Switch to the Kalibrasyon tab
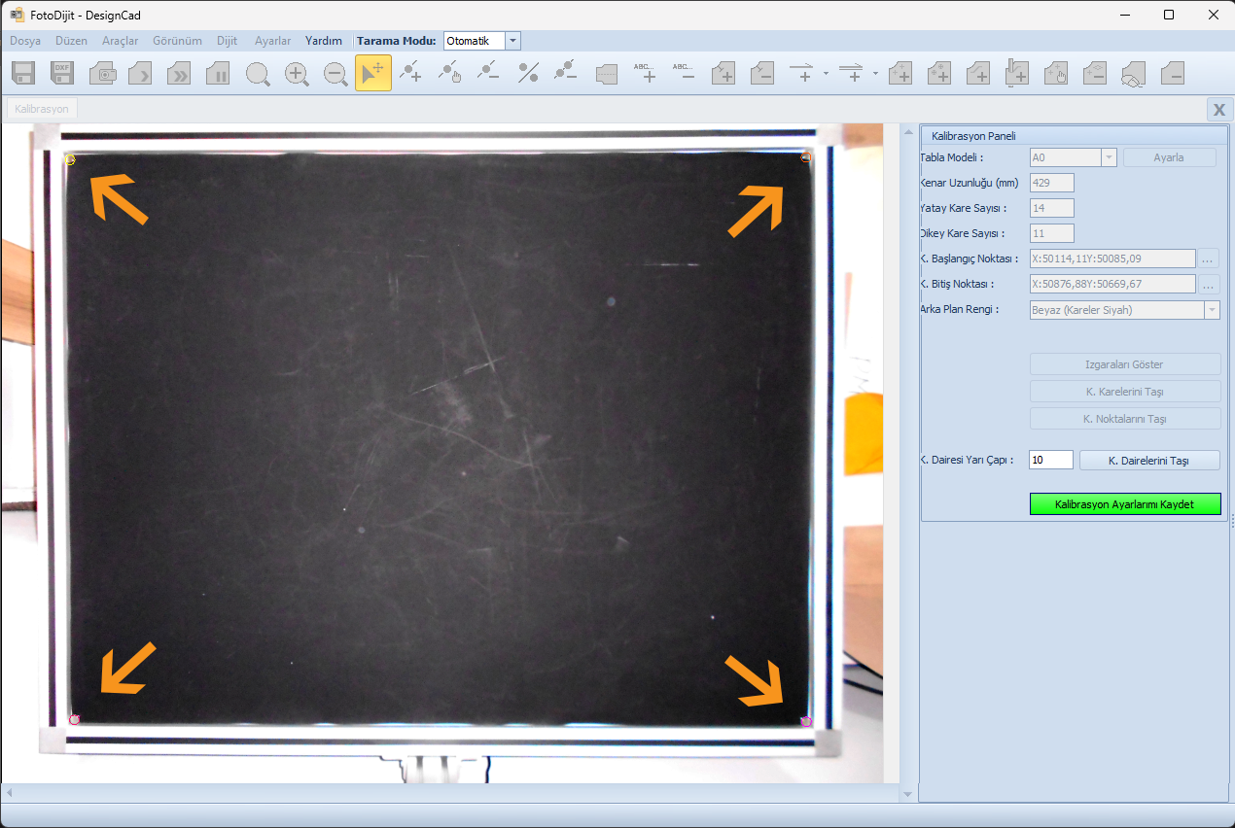 [x=42, y=109]
